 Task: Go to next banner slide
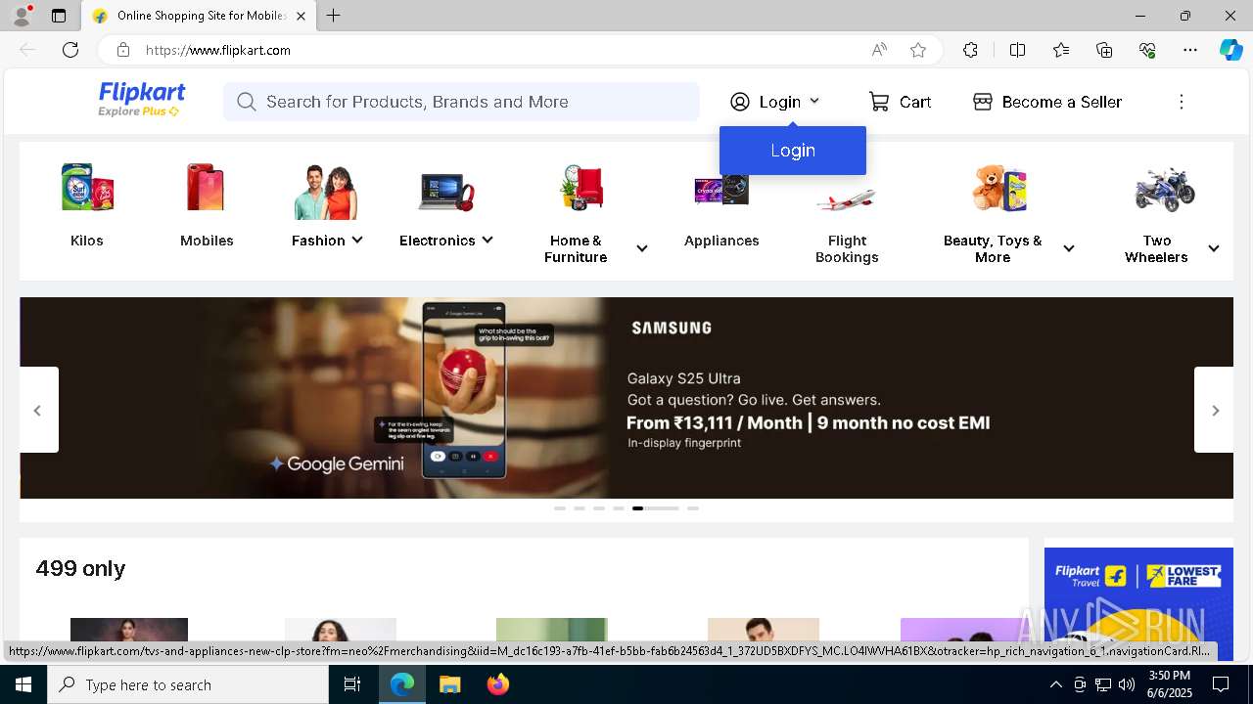[x=1215, y=410]
